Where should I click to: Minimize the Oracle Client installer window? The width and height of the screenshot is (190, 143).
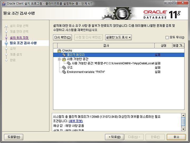pos(168,3)
